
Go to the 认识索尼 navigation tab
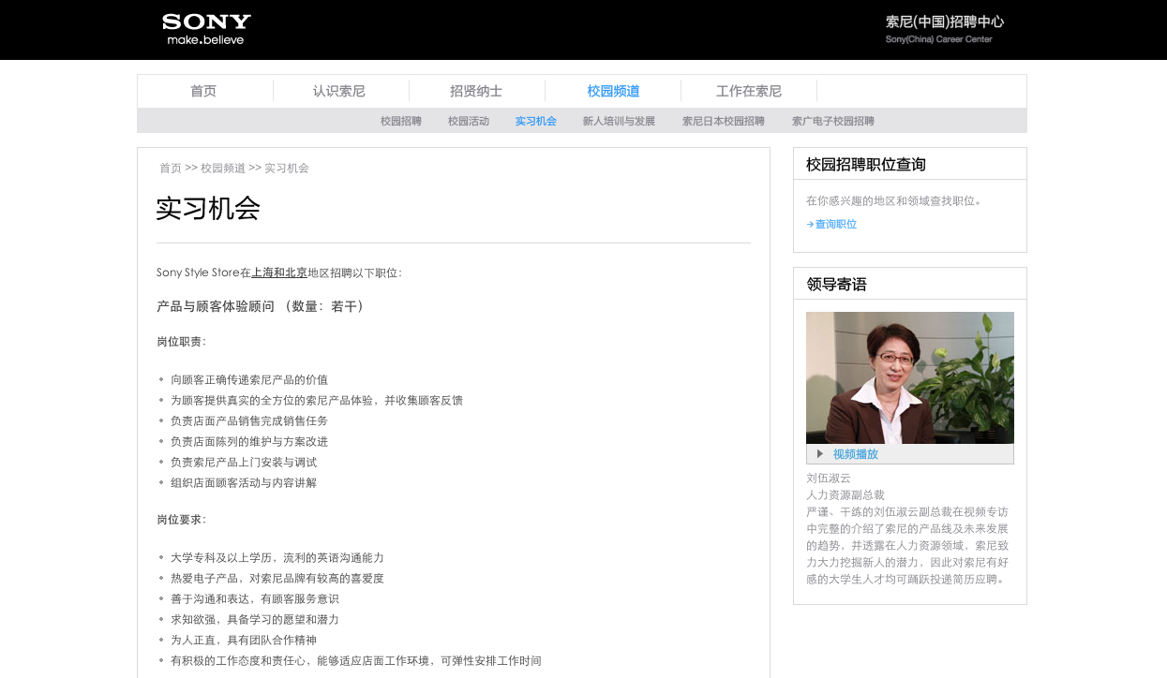[339, 91]
